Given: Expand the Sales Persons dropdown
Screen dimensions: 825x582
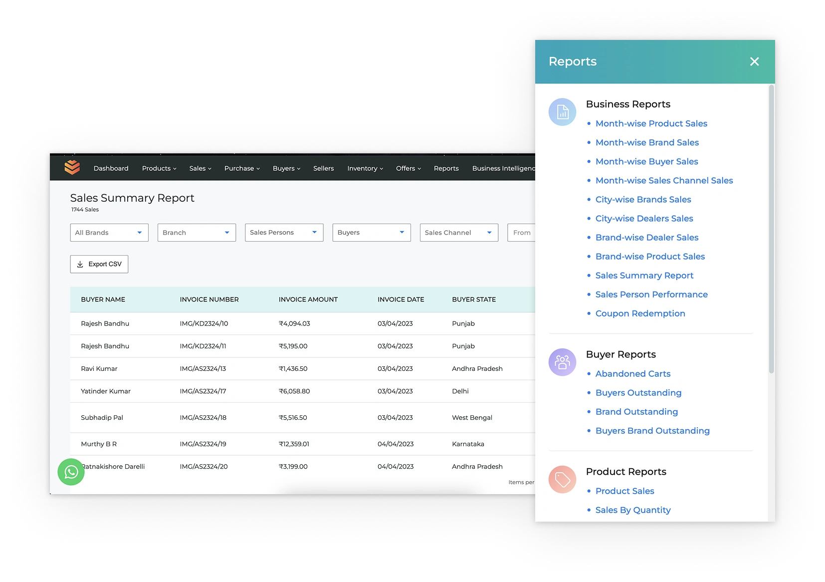Looking at the screenshot, I should pyautogui.click(x=284, y=233).
